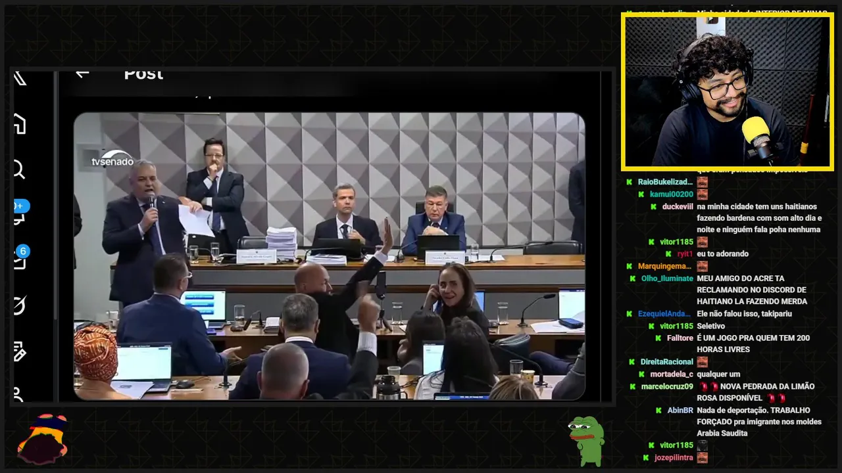Click the X logo atop the sidebar
The width and height of the screenshot is (842, 473).
[20, 78]
